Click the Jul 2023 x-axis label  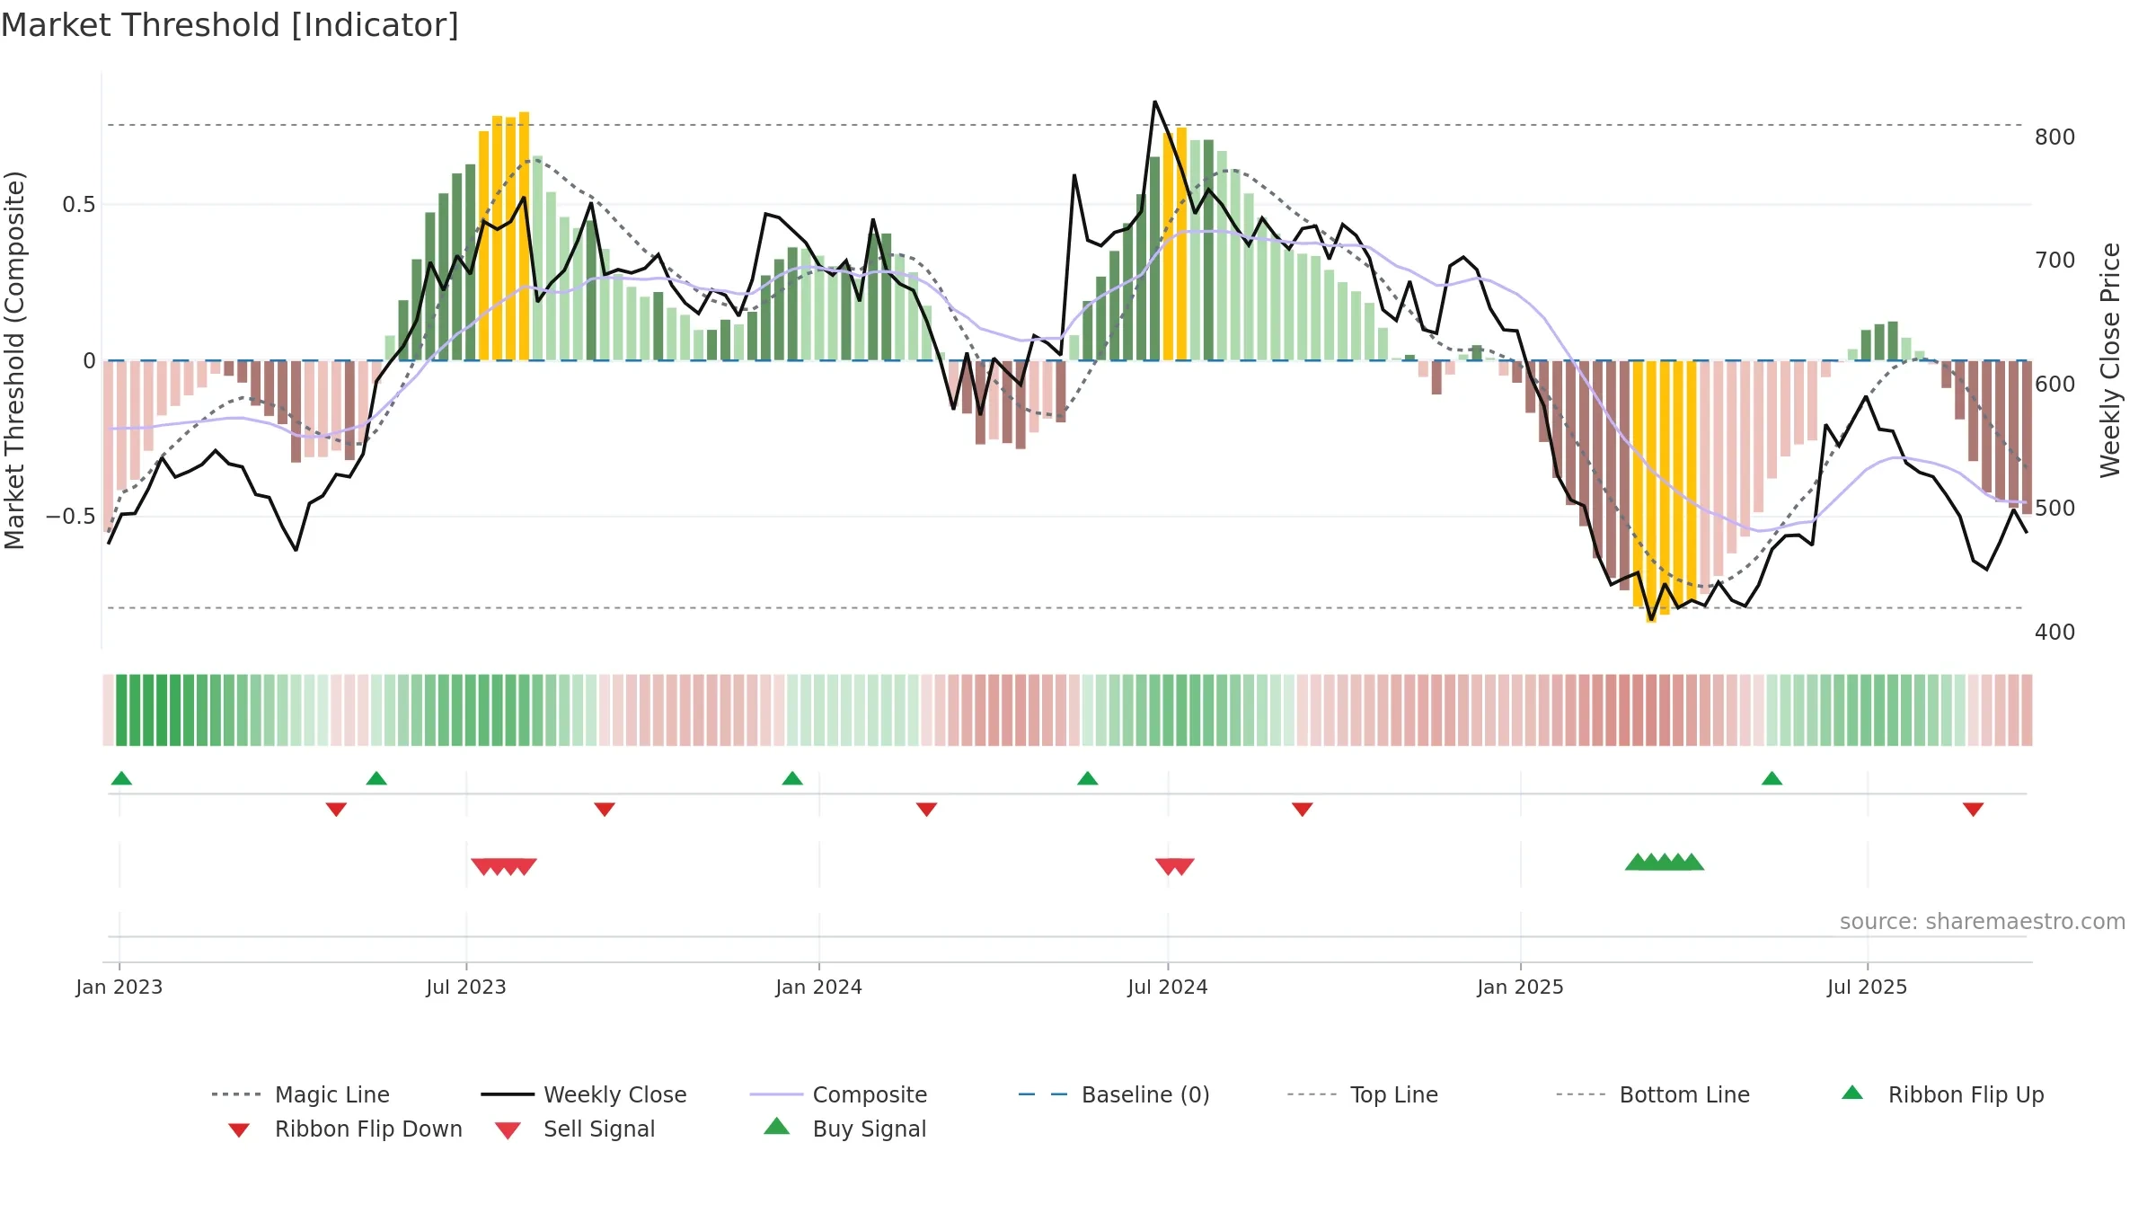coord(466,987)
